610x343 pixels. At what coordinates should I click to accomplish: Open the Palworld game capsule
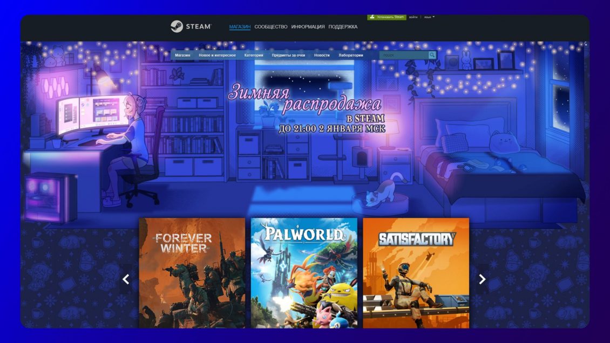pos(304,272)
